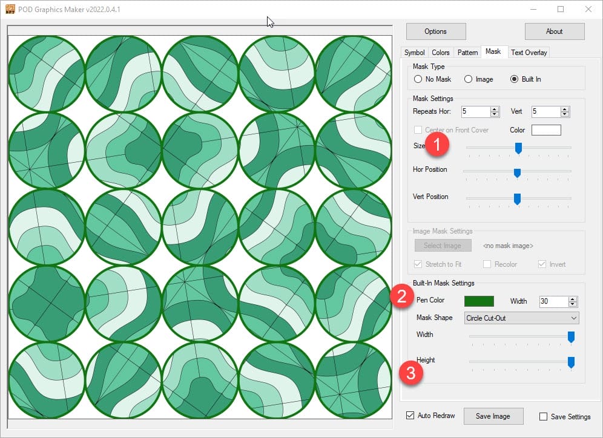Toggle the Auto Redraw checkbox
Screen dimensions: 603x438
411,416
